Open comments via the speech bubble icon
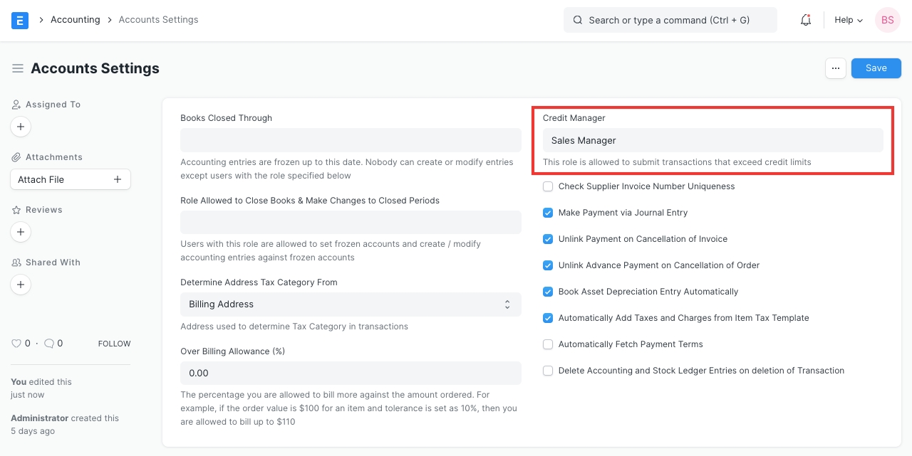The height and width of the screenshot is (456, 912). (x=49, y=344)
